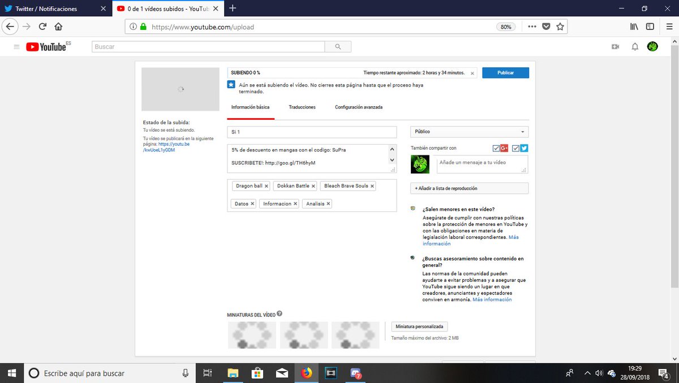The image size is (679, 383).
Task: Select the second video thumbnail option
Action: 304,335
